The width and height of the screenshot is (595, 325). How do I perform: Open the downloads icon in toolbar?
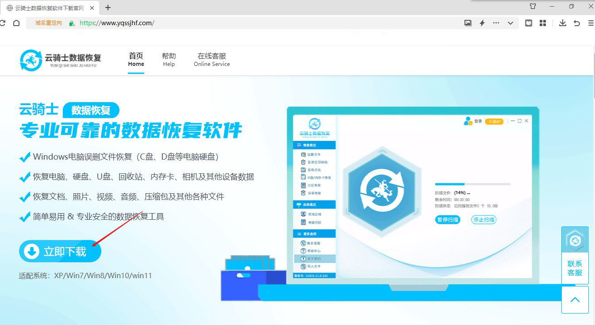click(563, 23)
